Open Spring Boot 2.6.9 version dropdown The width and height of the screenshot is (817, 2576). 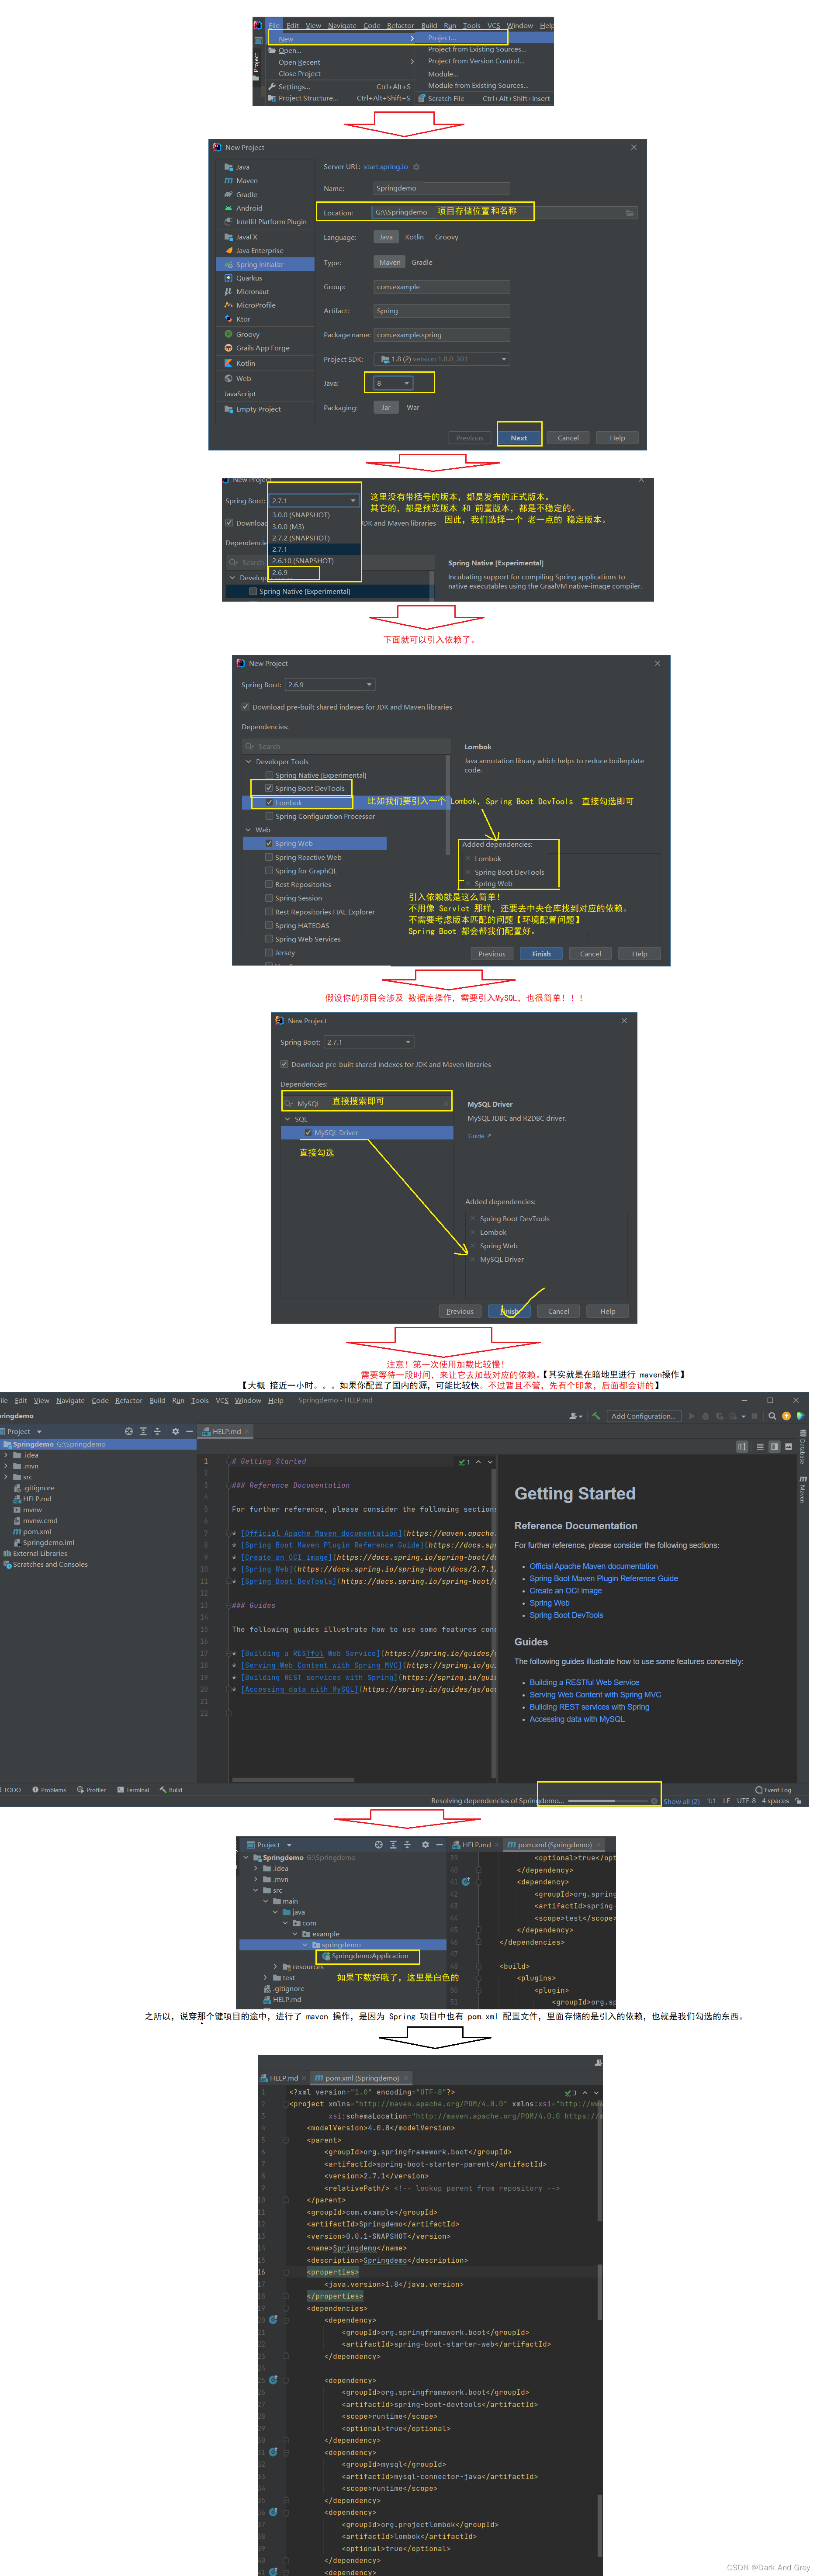pyautogui.click(x=330, y=685)
